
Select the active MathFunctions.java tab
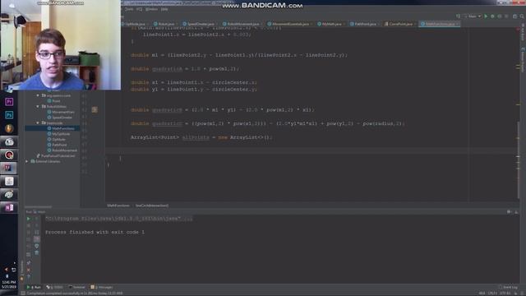click(x=439, y=24)
